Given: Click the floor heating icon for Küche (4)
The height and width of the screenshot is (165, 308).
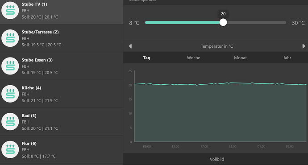Looking at the screenshot, I should coord(10,94).
